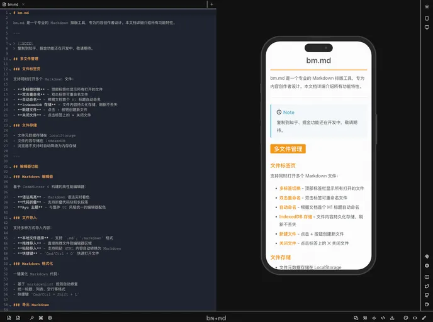Click editor line '文件元数据存储在 LocalStorage'

tap(45, 135)
